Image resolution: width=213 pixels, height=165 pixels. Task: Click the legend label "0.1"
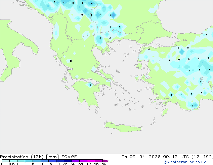pos(4,164)
